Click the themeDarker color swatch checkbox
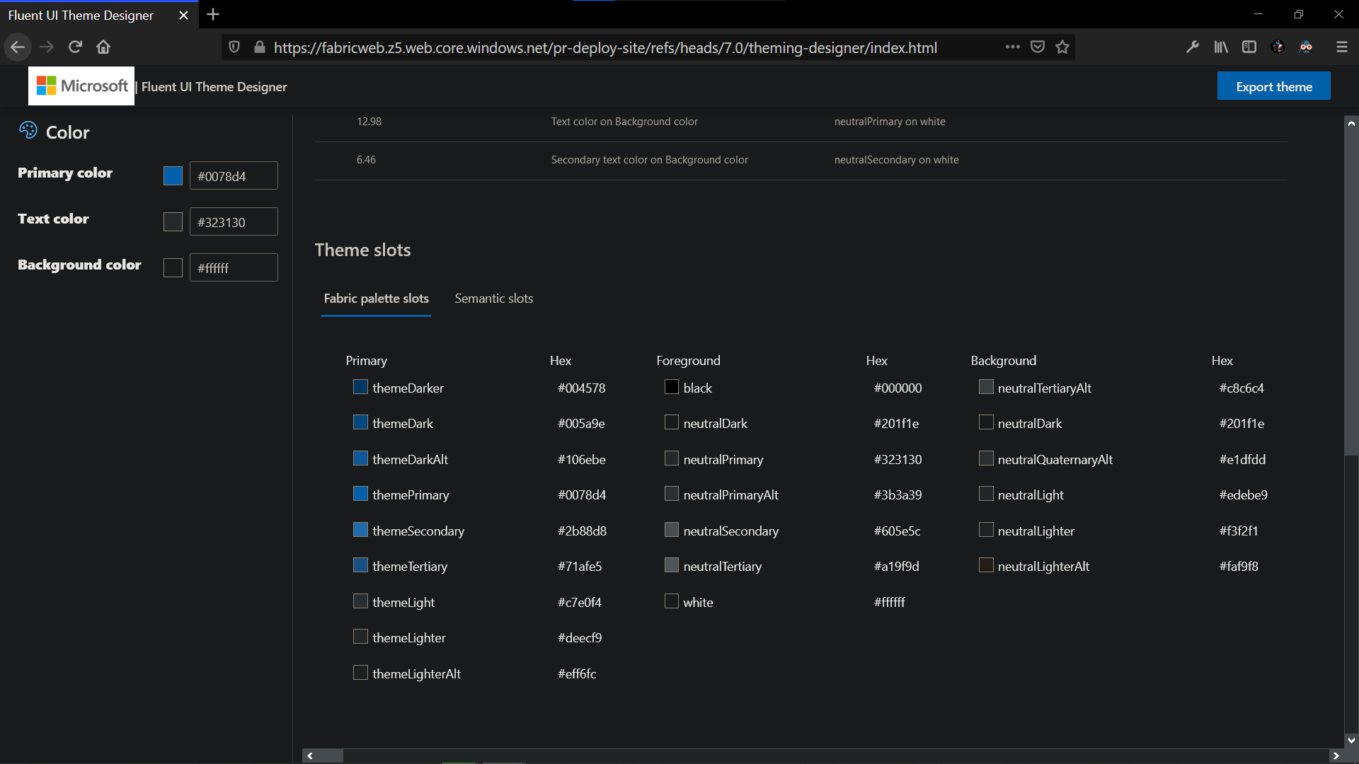 coord(360,386)
